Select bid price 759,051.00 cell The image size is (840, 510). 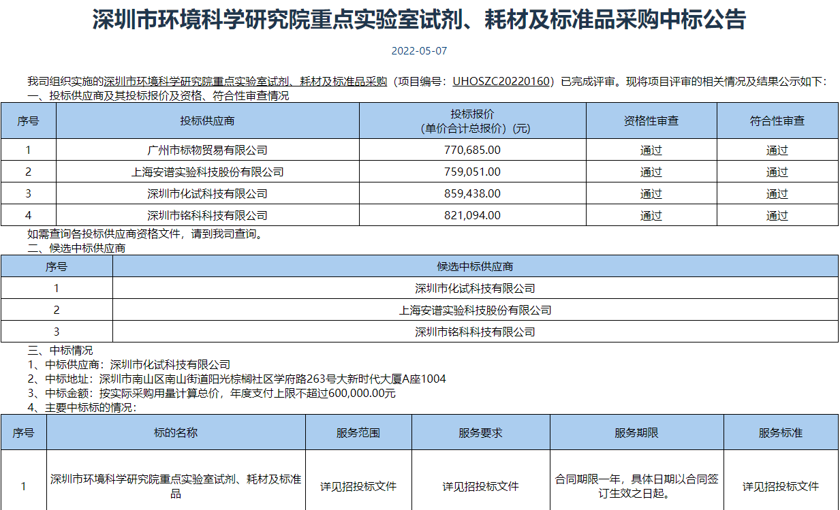coord(472,172)
